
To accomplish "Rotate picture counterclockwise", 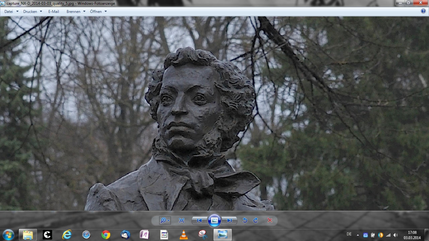I will 245,220.
